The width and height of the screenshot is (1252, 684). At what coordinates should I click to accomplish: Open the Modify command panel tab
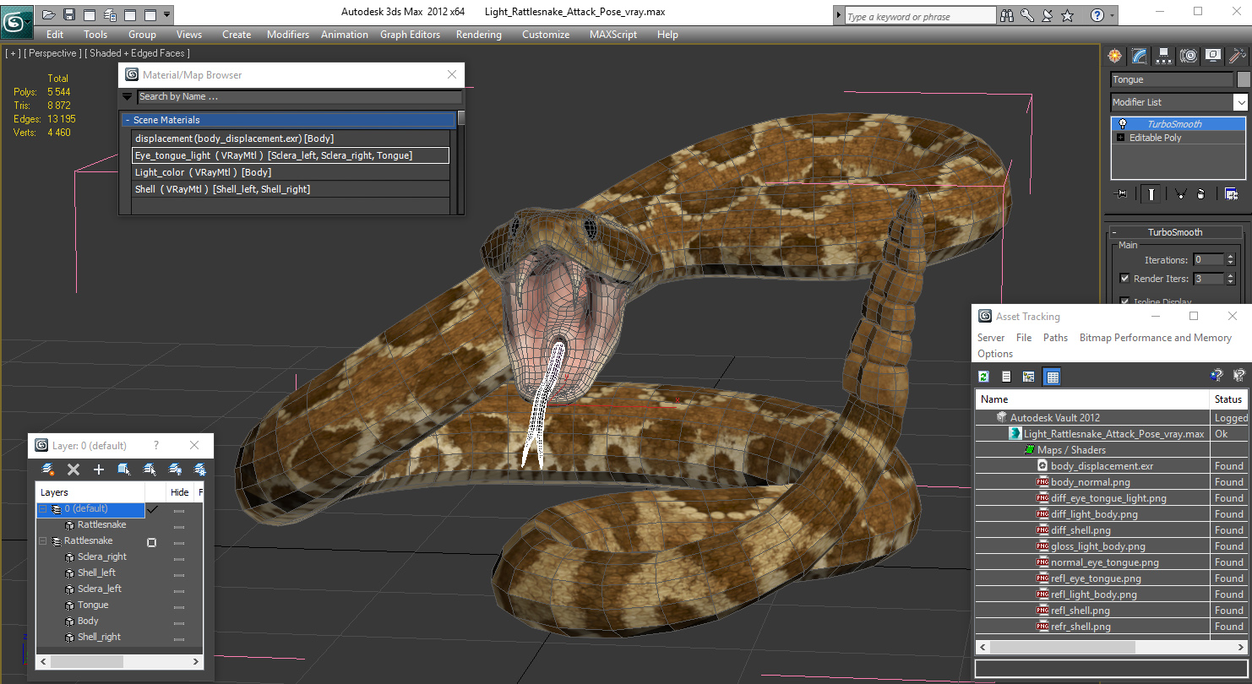(1140, 56)
